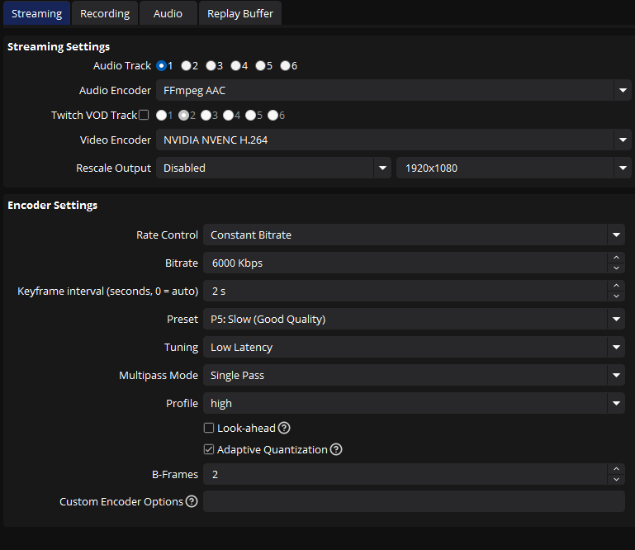Increase the Keyframe interval using the up arrow
This screenshot has height=550, width=635.
coord(616,286)
